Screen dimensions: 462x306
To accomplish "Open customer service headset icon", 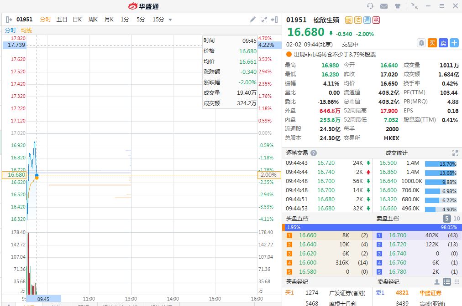I will tap(370, 6).
